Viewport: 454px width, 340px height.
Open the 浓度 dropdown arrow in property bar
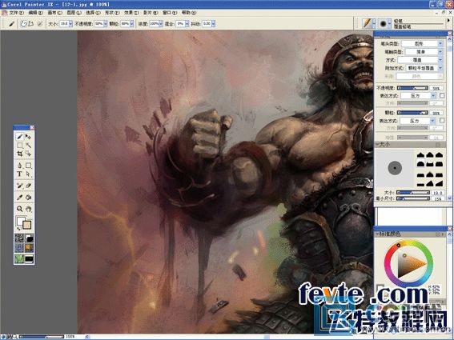[161, 24]
